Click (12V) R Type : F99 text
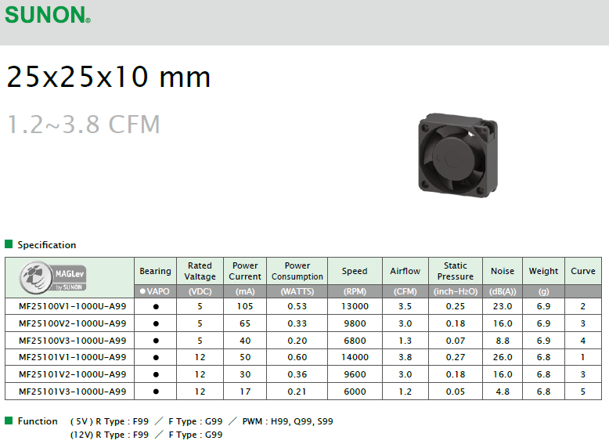Screen dimensions: 609x444 coord(109,435)
